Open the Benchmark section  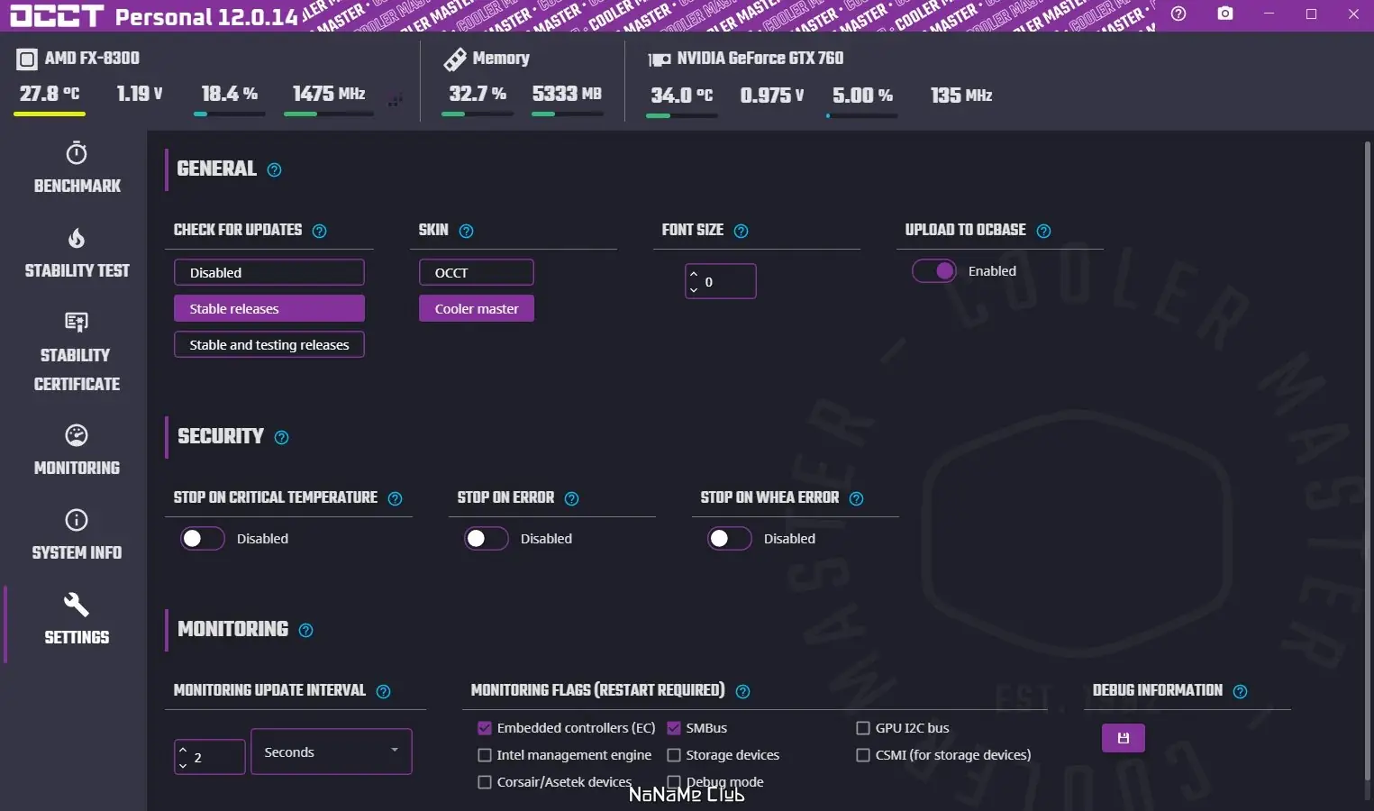pyautogui.click(x=77, y=168)
